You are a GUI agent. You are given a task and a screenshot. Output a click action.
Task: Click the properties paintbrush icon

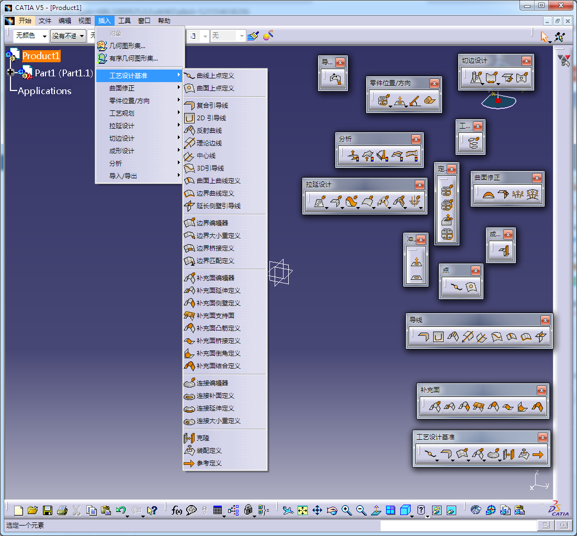click(x=253, y=36)
